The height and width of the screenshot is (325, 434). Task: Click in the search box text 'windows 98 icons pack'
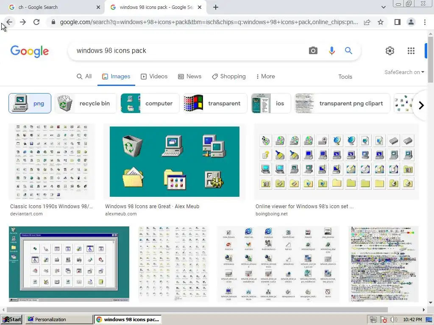click(x=111, y=51)
